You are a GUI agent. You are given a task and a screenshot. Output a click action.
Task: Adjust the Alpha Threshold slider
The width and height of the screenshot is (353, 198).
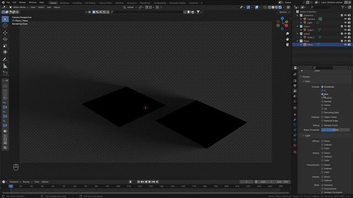point(335,130)
